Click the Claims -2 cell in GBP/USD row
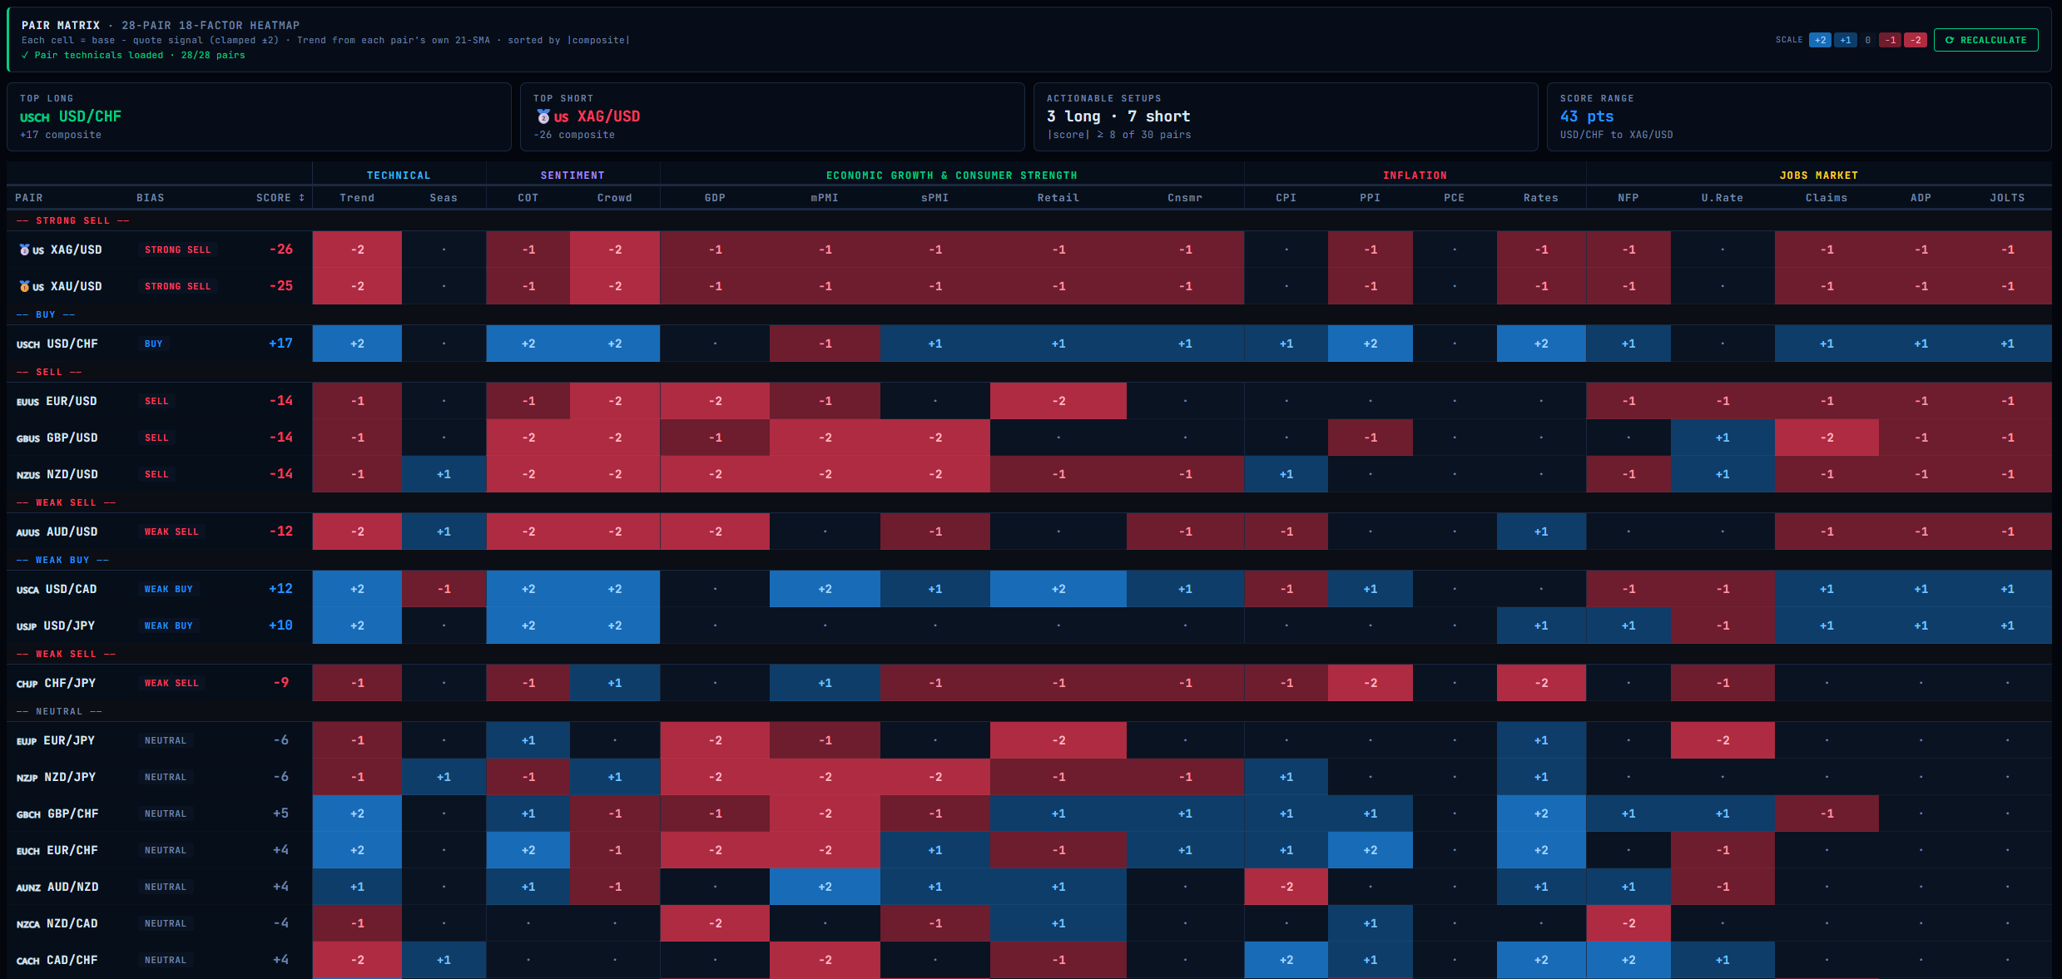The height and width of the screenshot is (979, 2062). coord(1827,438)
